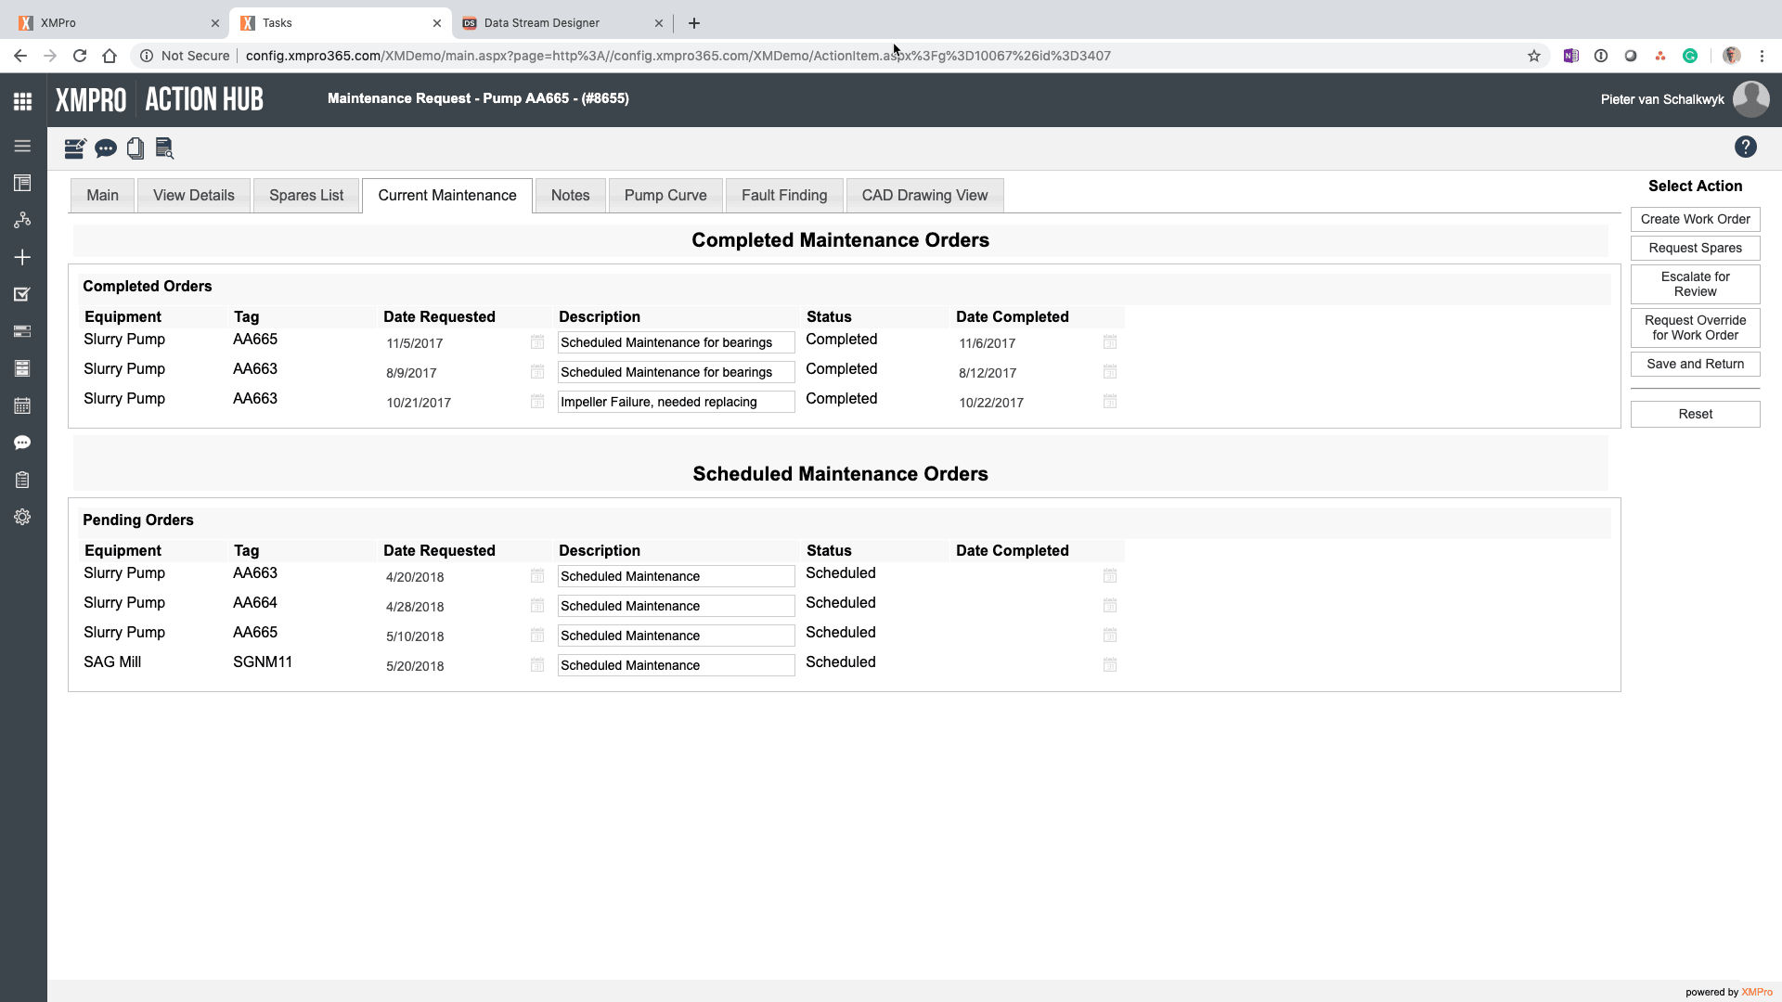This screenshot has width=1782, height=1002.
Task: Collapse the sidebar with the hamburger icon
Action: coord(22,146)
